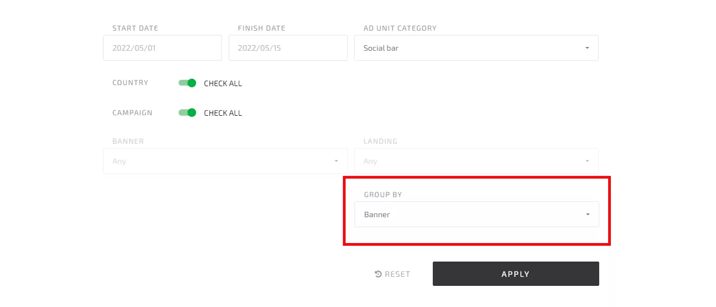
Task: Click the Banner filter dropdown arrow
Action: [x=336, y=161]
